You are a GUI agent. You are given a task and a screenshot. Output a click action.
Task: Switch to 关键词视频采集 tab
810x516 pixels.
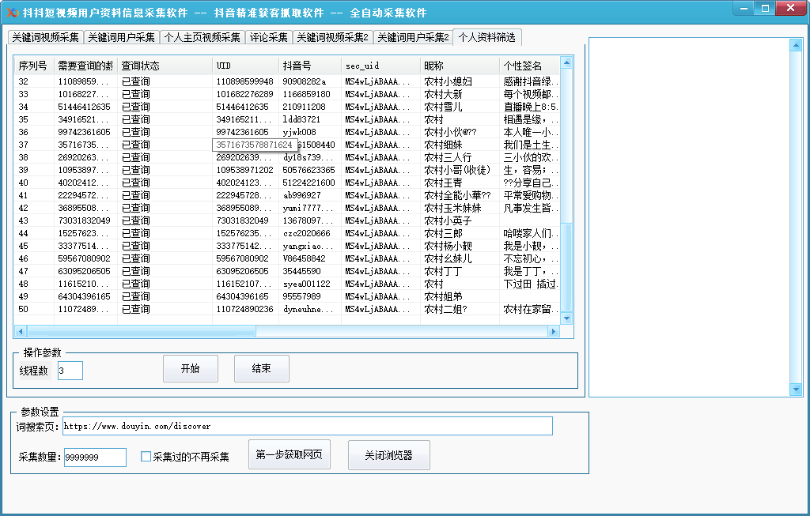coord(45,37)
